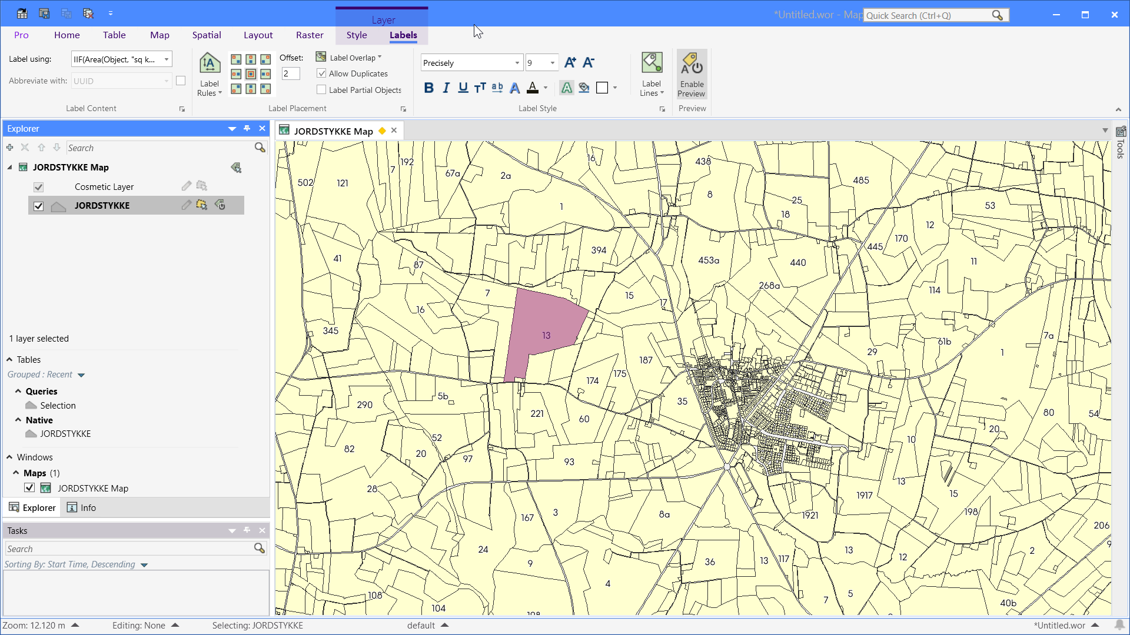Toggle JORDSTYKKE layer visibility checkbox
The height and width of the screenshot is (635, 1130).
(39, 206)
